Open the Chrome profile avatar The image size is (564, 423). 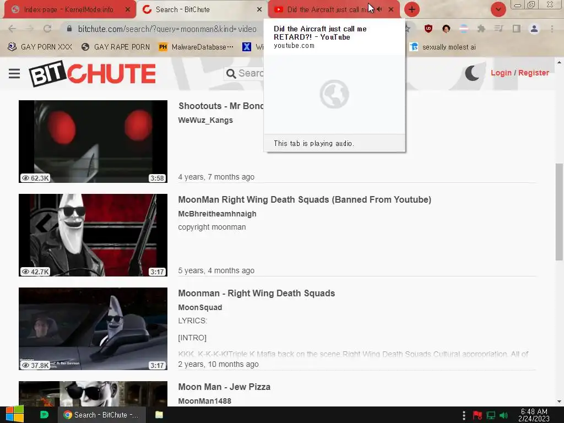coord(534,29)
